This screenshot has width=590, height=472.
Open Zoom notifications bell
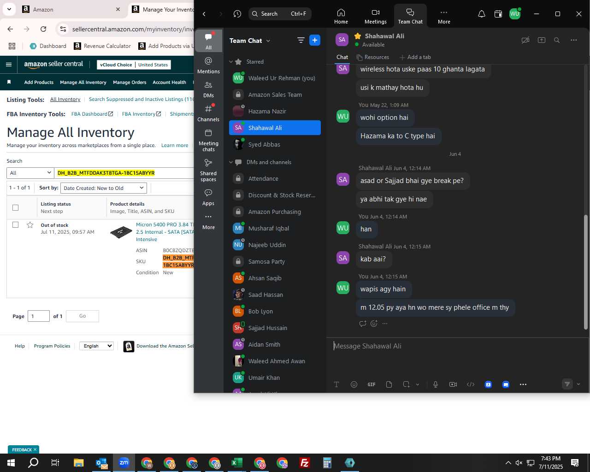[481, 14]
